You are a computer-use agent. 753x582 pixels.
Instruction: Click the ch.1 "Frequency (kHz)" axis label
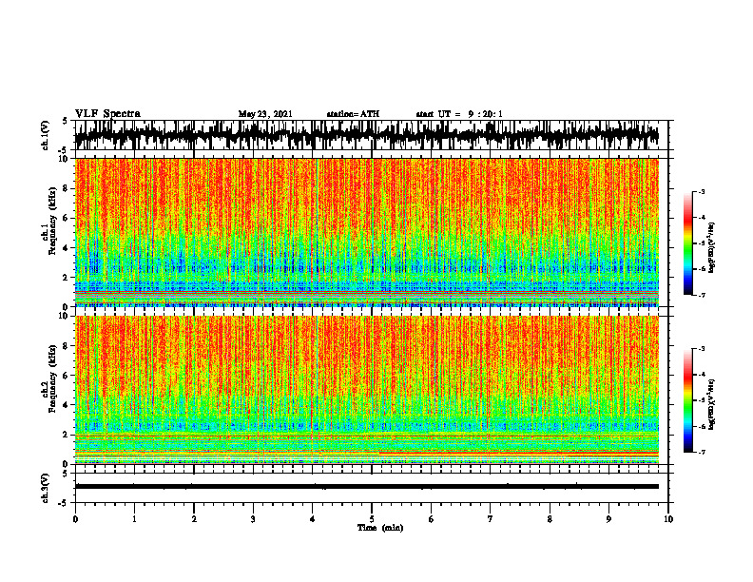coord(52,221)
